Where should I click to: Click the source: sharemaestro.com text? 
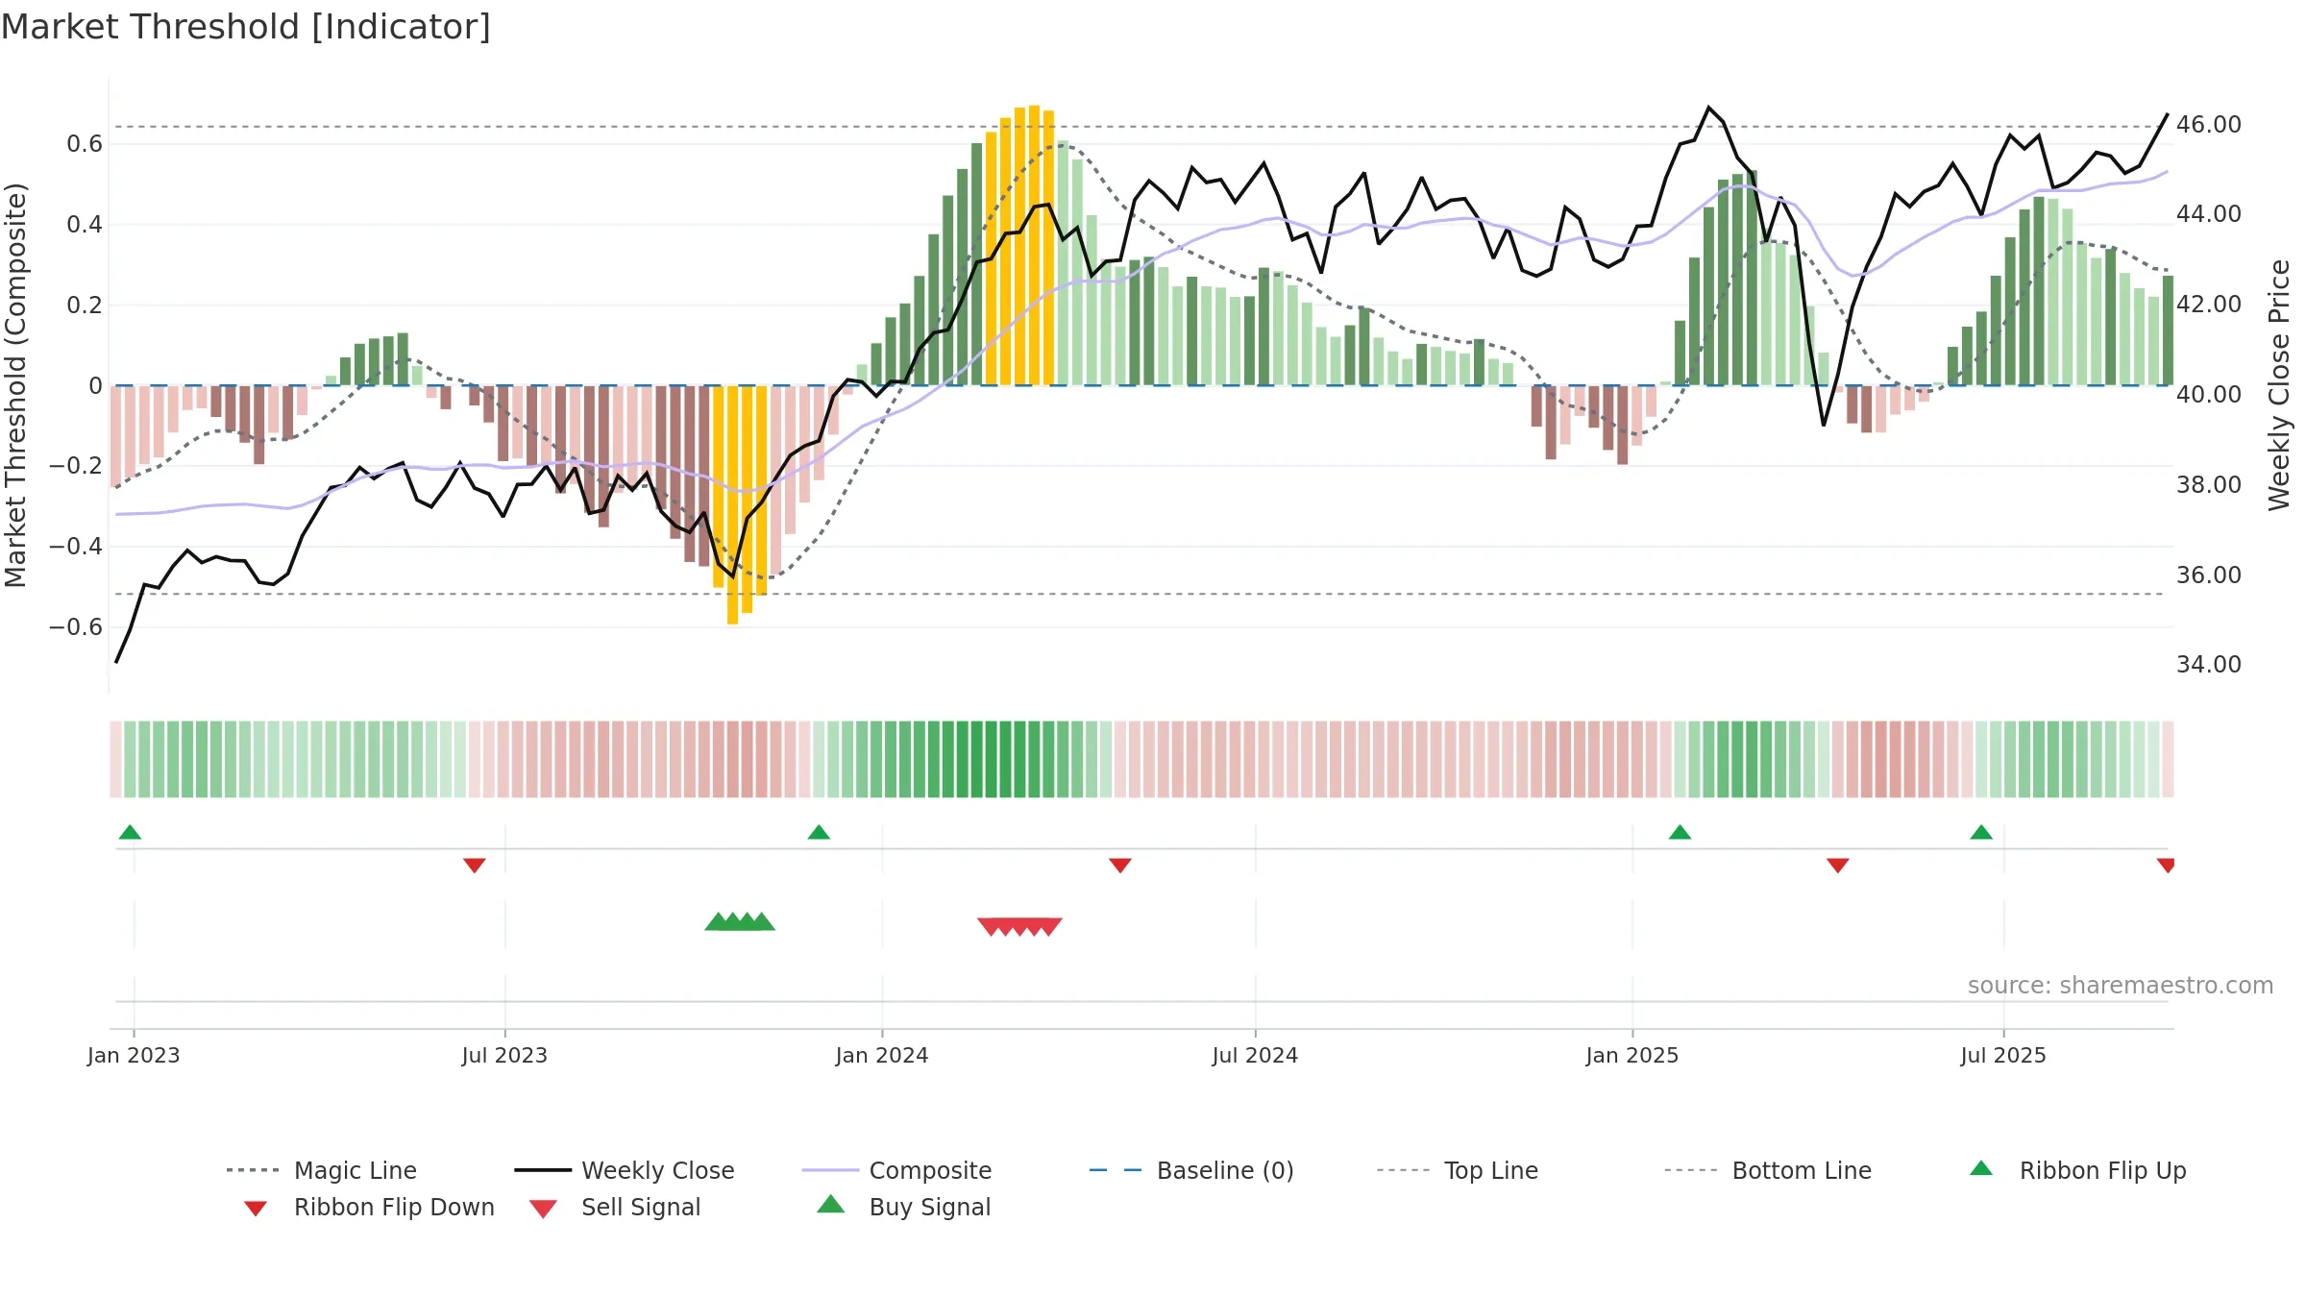point(2121,986)
